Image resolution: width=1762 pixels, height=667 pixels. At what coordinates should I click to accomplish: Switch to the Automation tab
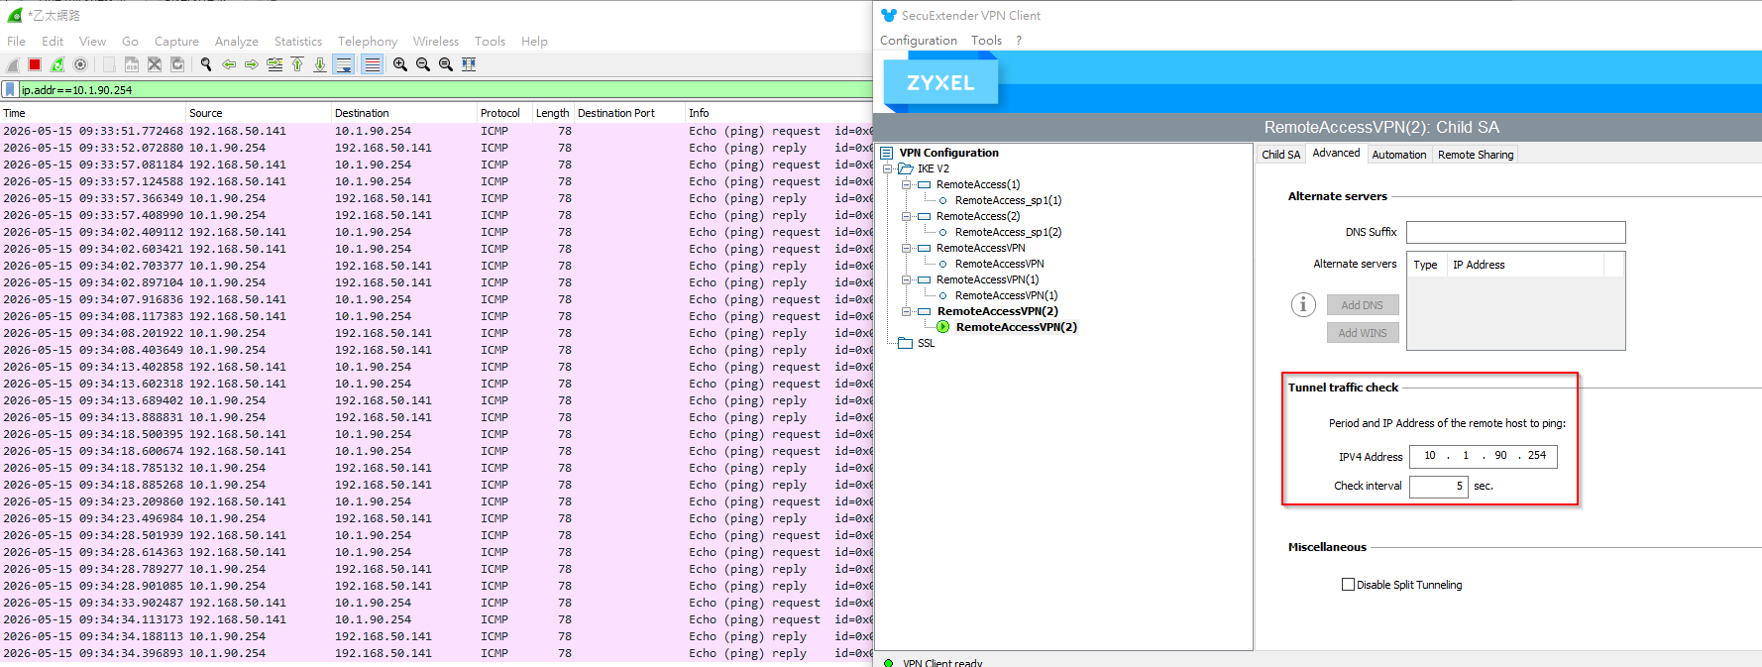click(1399, 155)
